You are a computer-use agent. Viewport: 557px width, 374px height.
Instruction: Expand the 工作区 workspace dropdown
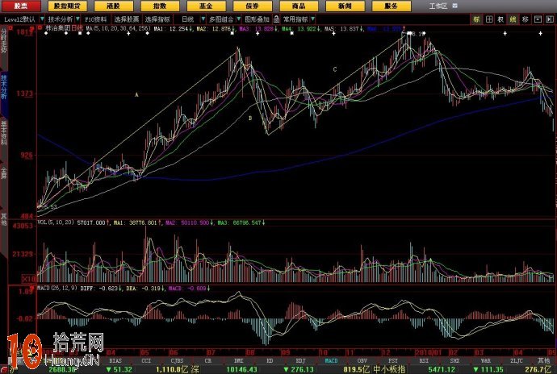coord(455,6)
